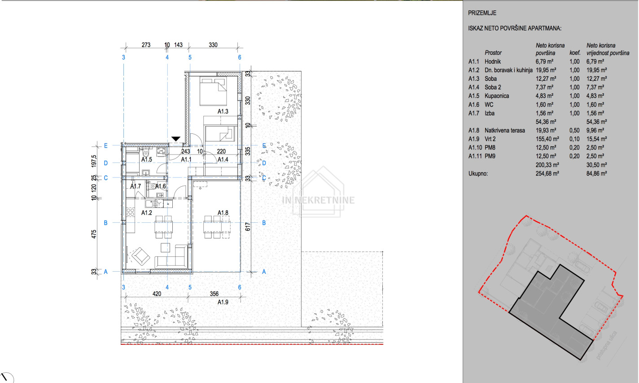Click the PRIZEMLJE heading text
The width and height of the screenshot is (639, 383).
pyautogui.click(x=482, y=13)
